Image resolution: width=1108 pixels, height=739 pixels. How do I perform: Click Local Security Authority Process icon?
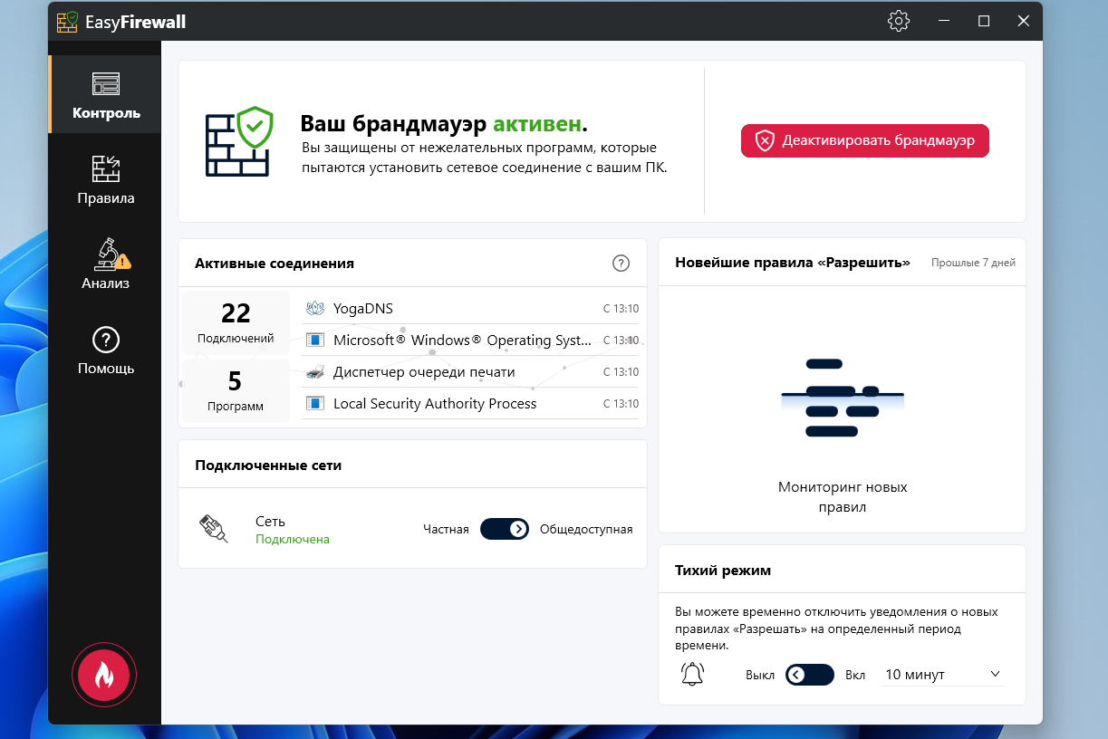click(x=314, y=404)
